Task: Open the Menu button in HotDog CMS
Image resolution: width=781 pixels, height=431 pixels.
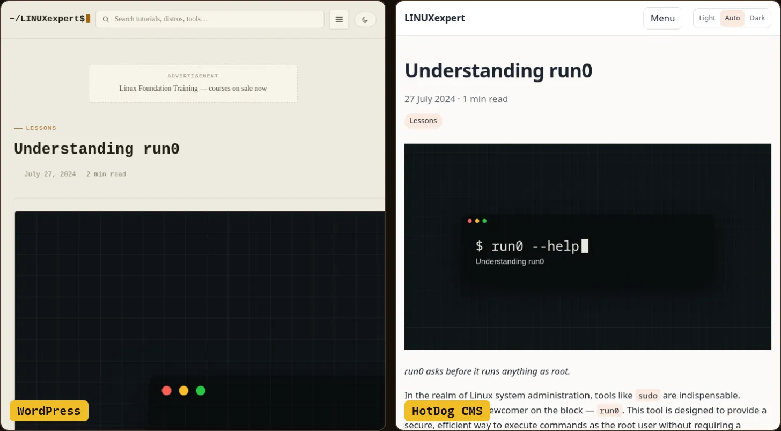Action: pyautogui.click(x=662, y=18)
